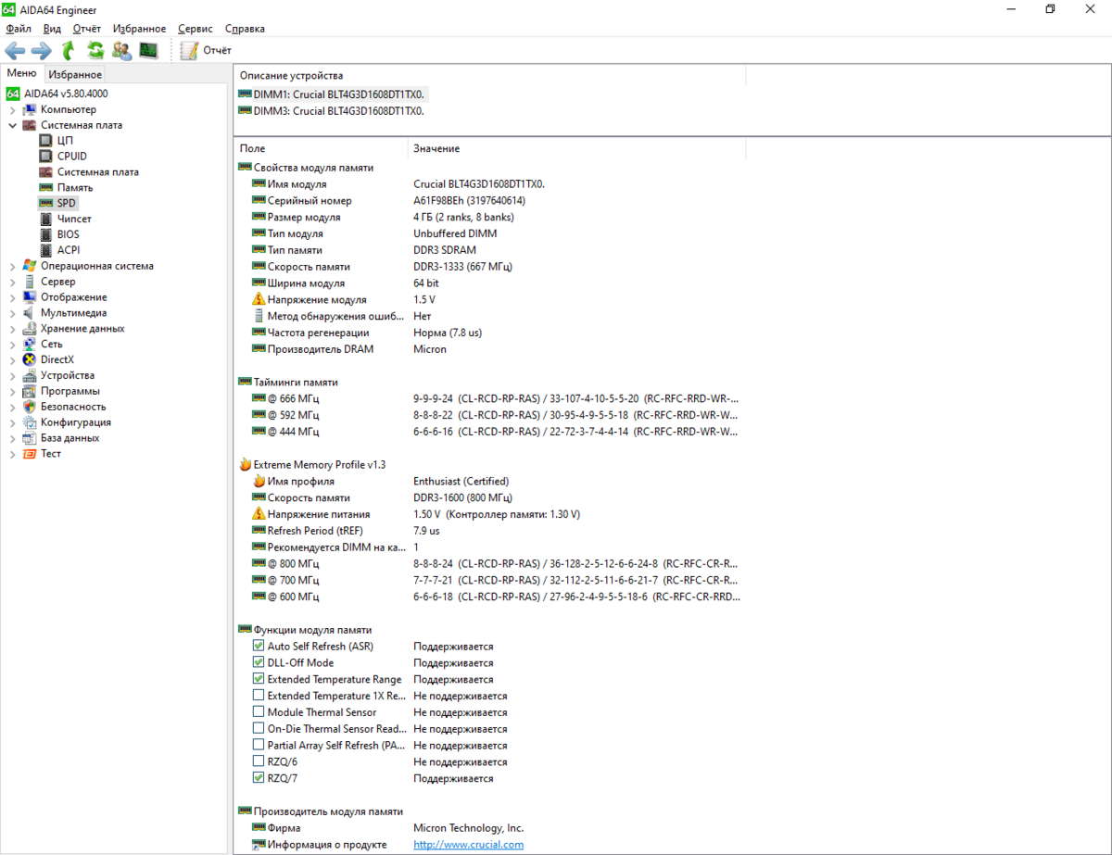Image resolution: width=1112 pixels, height=855 pixels.
Task: Click the Back arrow toolbar icon
Action: (15, 50)
